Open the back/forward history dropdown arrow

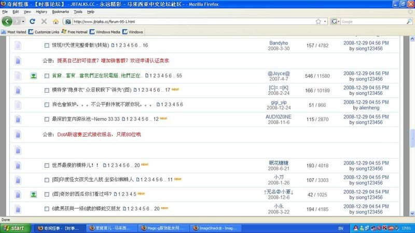click(x=23, y=21)
